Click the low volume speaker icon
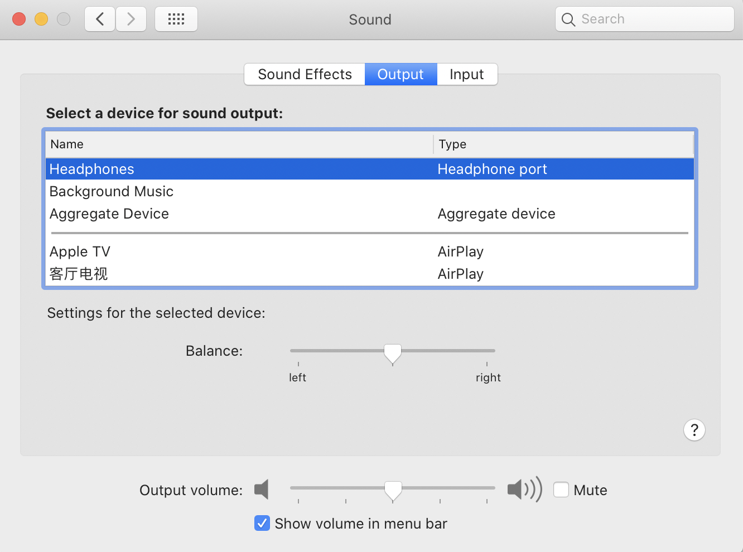The width and height of the screenshot is (743, 552). coord(262,490)
